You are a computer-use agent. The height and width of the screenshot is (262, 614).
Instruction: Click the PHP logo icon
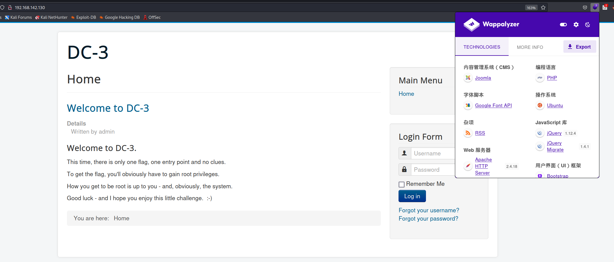540,78
